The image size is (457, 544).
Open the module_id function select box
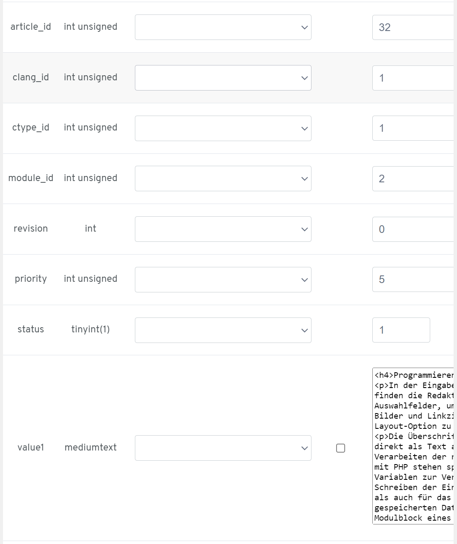click(223, 178)
